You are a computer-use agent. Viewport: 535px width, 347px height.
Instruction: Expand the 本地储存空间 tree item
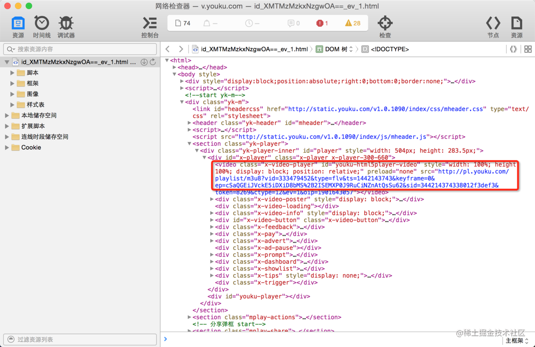click(7, 115)
